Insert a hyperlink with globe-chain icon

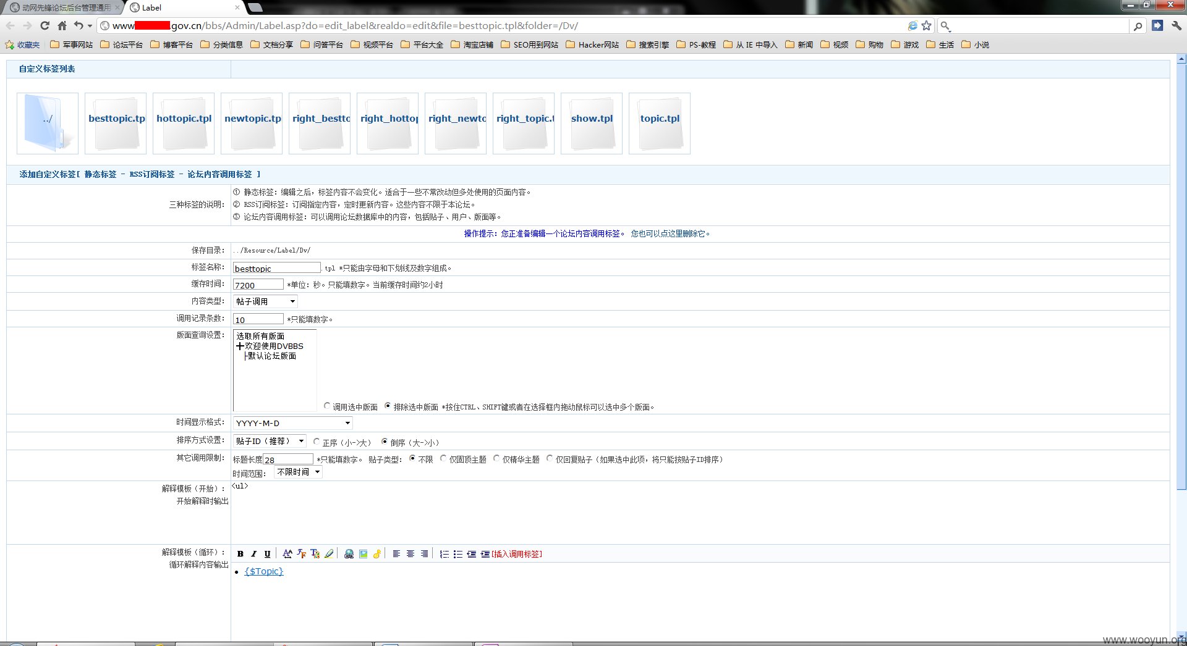[349, 554]
